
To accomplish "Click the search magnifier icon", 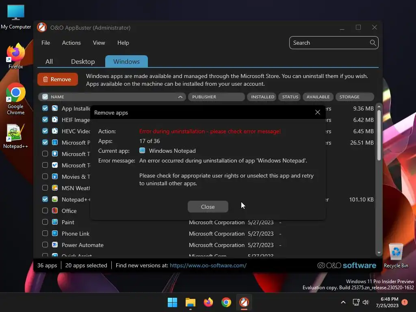I will [373, 43].
